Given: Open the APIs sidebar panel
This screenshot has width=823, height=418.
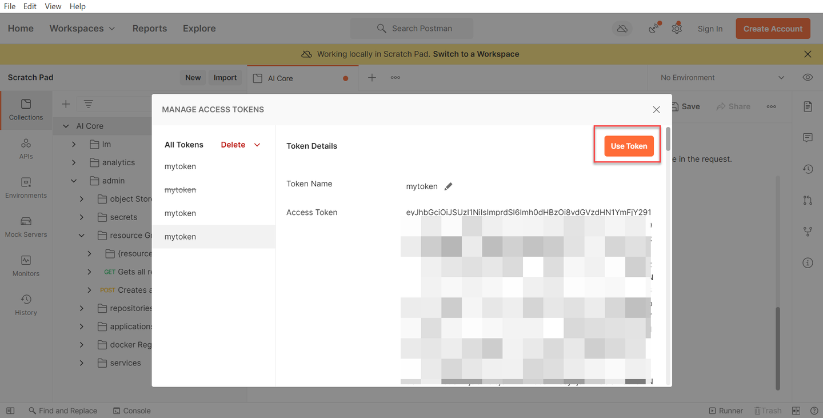Looking at the screenshot, I should coord(26,149).
